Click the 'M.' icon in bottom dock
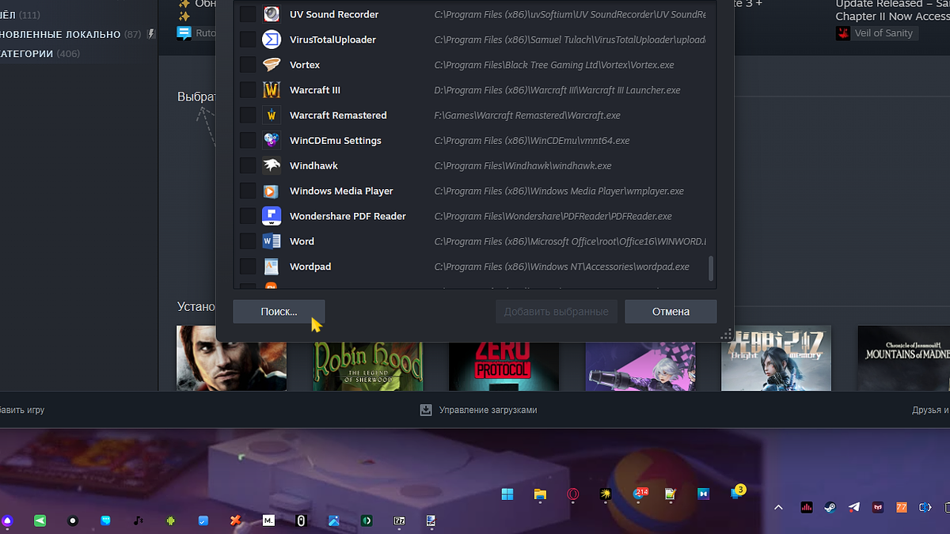Screen dimensions: 950x534 pyautogui.click(x=268, y=521)
